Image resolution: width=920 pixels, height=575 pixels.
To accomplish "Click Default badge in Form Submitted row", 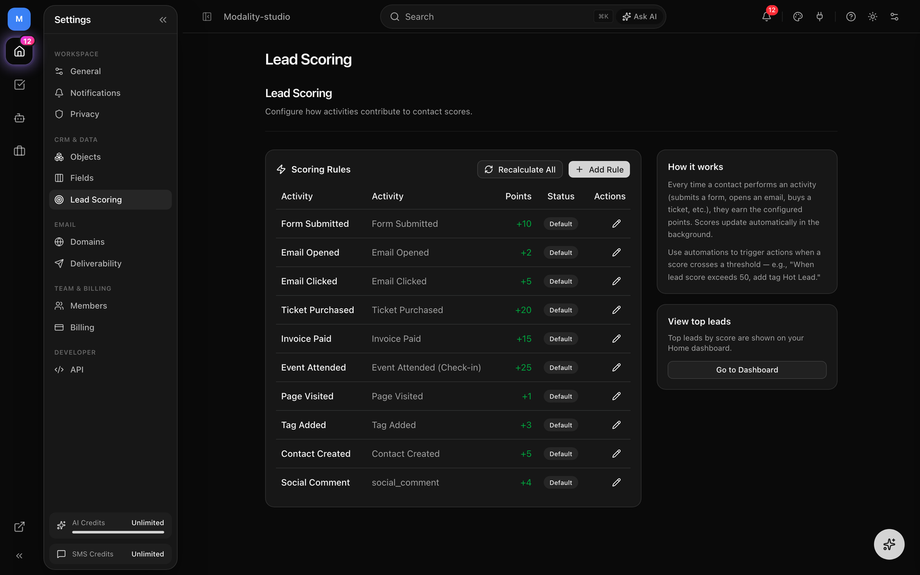I will coord(561,224).
